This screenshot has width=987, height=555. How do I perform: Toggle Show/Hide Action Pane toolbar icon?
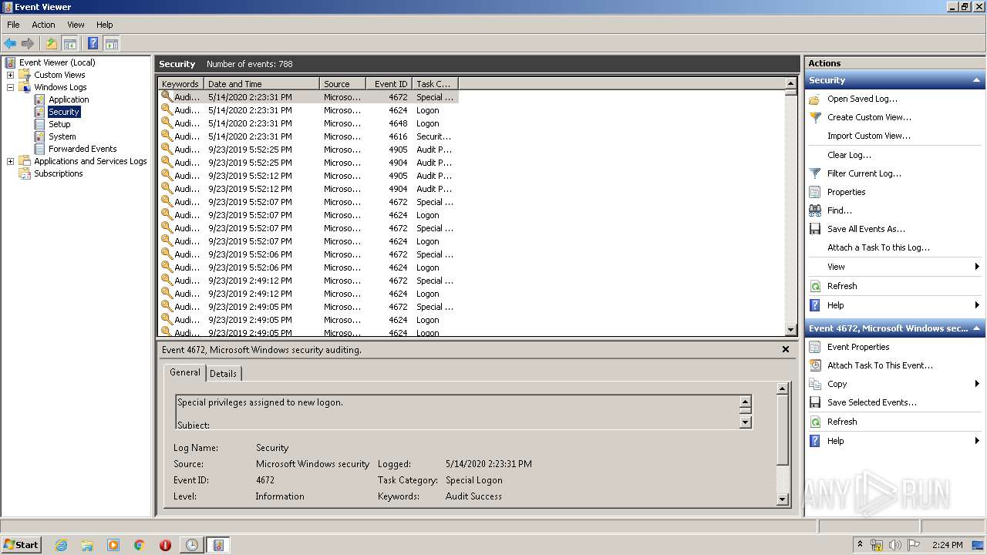(x=111, y=43)
